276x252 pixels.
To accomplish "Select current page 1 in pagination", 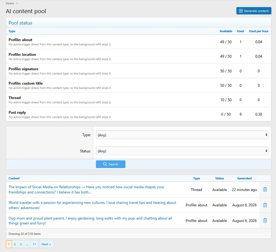I will (9, 244).
